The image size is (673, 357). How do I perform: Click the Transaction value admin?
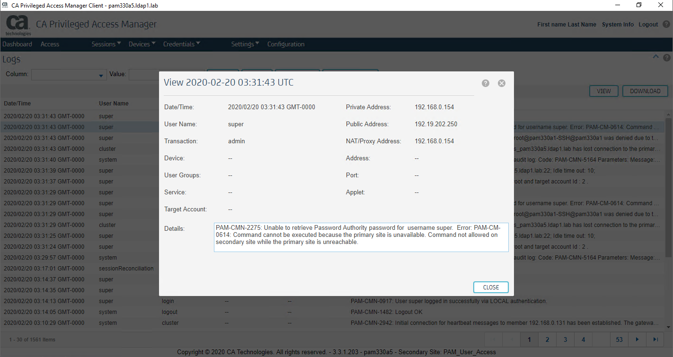[237, 141]
